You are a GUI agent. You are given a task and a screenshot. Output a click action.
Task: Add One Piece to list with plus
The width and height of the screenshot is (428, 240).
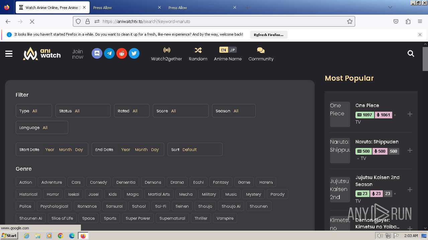pyautogui.click(x=410, y=114)
